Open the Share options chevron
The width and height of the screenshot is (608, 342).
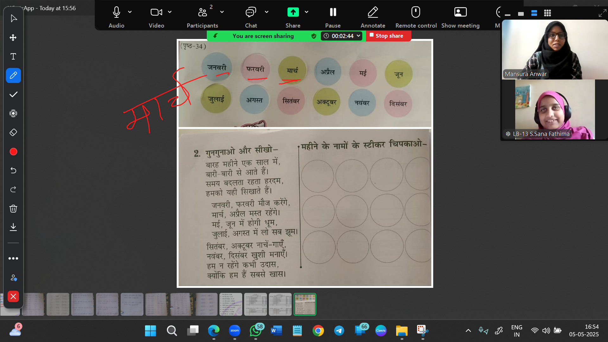point(307,12)
